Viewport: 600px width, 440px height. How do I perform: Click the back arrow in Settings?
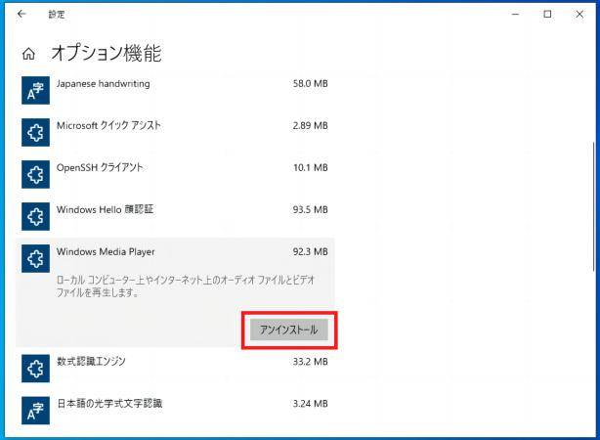[x=21, y=14]
